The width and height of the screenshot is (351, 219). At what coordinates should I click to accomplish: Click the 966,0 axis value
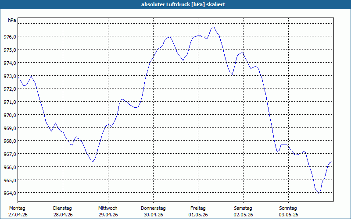[10, 167]
